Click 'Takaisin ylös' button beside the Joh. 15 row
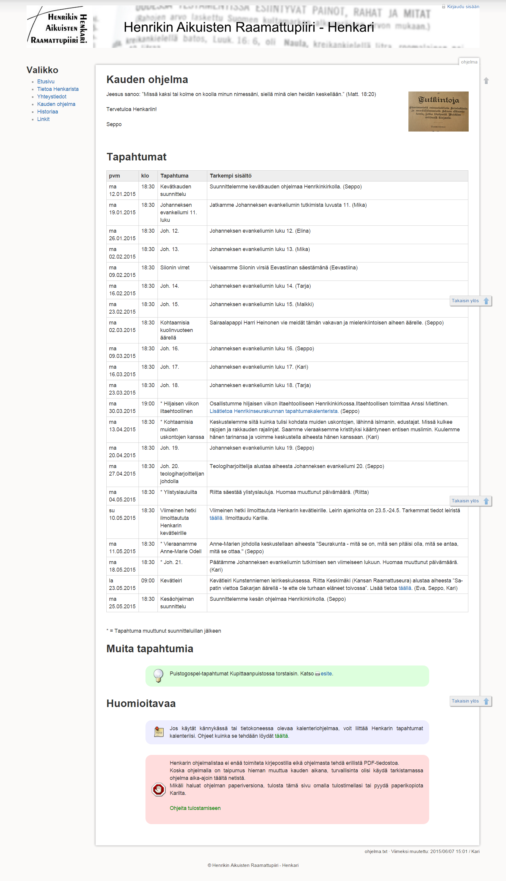 470,301
